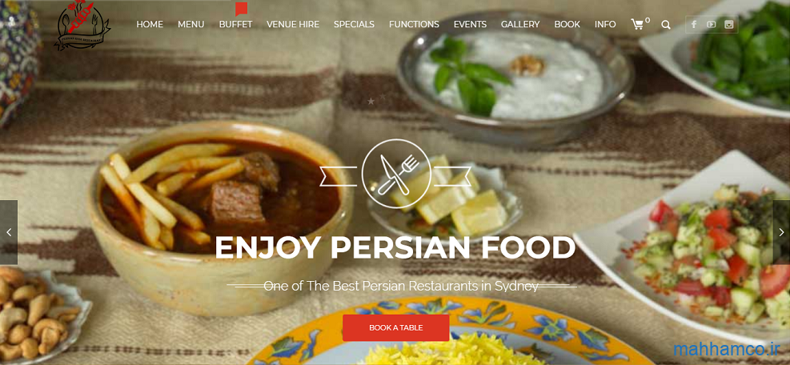Click the red flag above BUFFET
Image resolution: width=790 pixels, height=365 pixels.
(x=241, y=9)
